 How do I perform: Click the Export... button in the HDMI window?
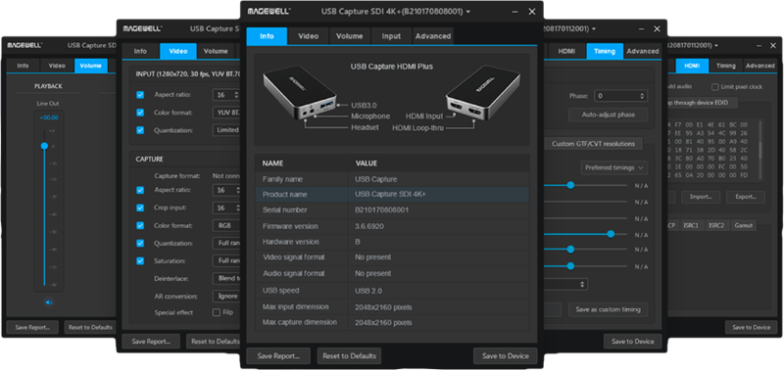746,197
